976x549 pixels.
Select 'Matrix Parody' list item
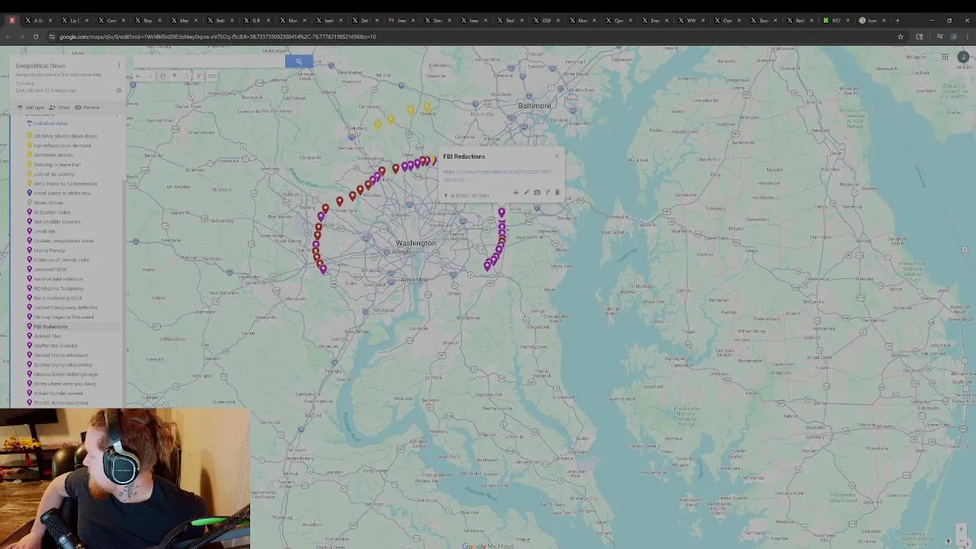coord(50,250)
